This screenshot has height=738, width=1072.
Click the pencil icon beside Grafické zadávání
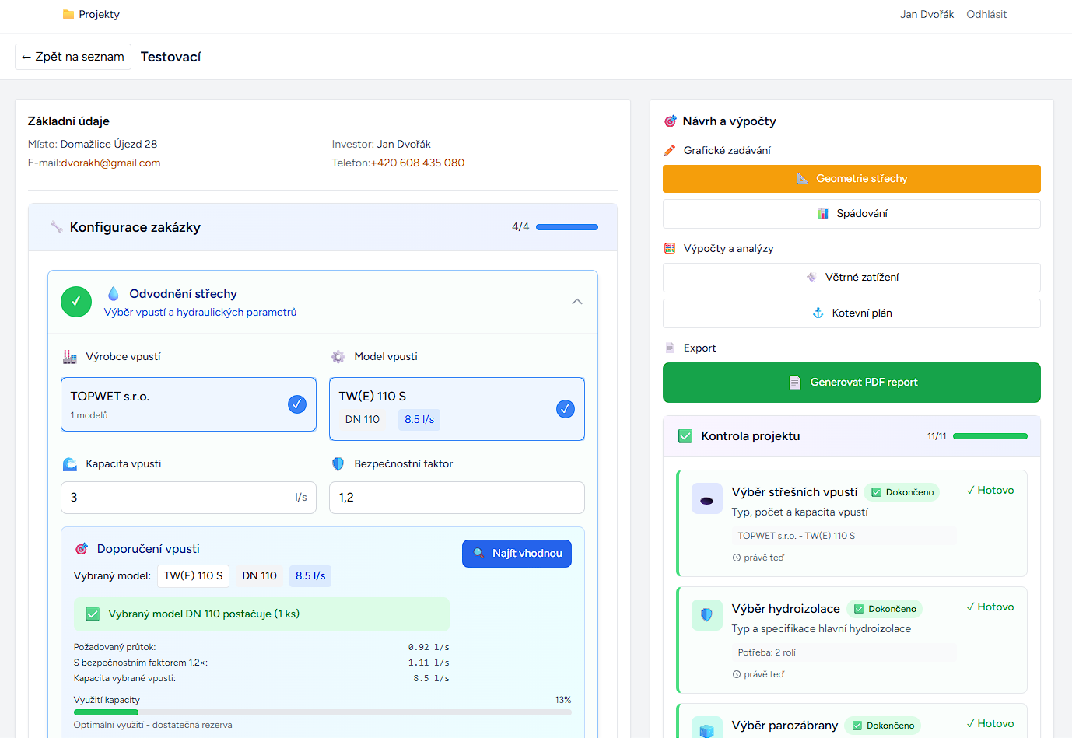pos(670,150)
